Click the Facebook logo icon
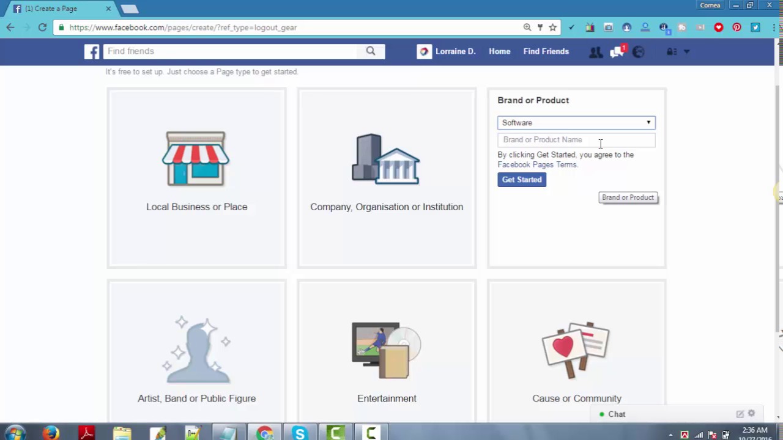This screenshot has height=440, width=783. click(92, 51)
